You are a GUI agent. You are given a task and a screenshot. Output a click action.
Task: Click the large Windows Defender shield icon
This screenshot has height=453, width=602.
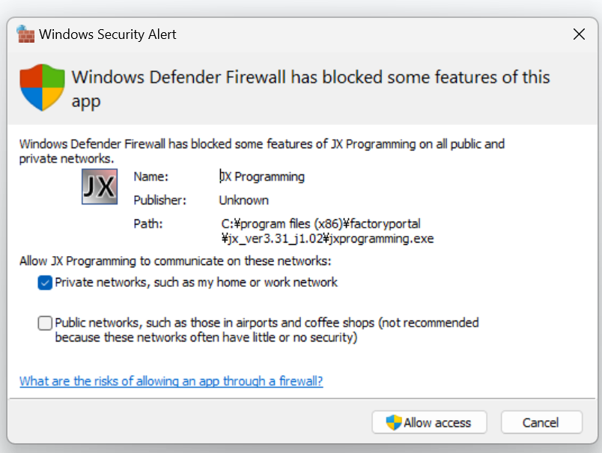coord(42,88)
